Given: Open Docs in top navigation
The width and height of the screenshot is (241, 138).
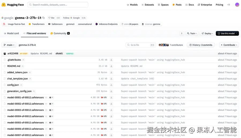Looking at the screenshot, I should 190,5.
